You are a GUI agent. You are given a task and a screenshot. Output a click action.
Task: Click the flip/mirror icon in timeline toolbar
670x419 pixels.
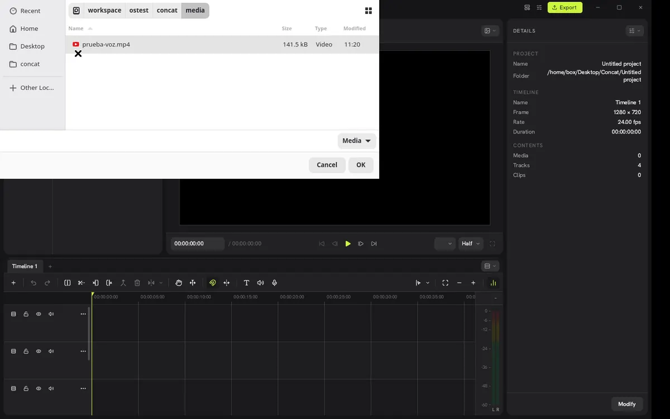click(x=151, y=283)
